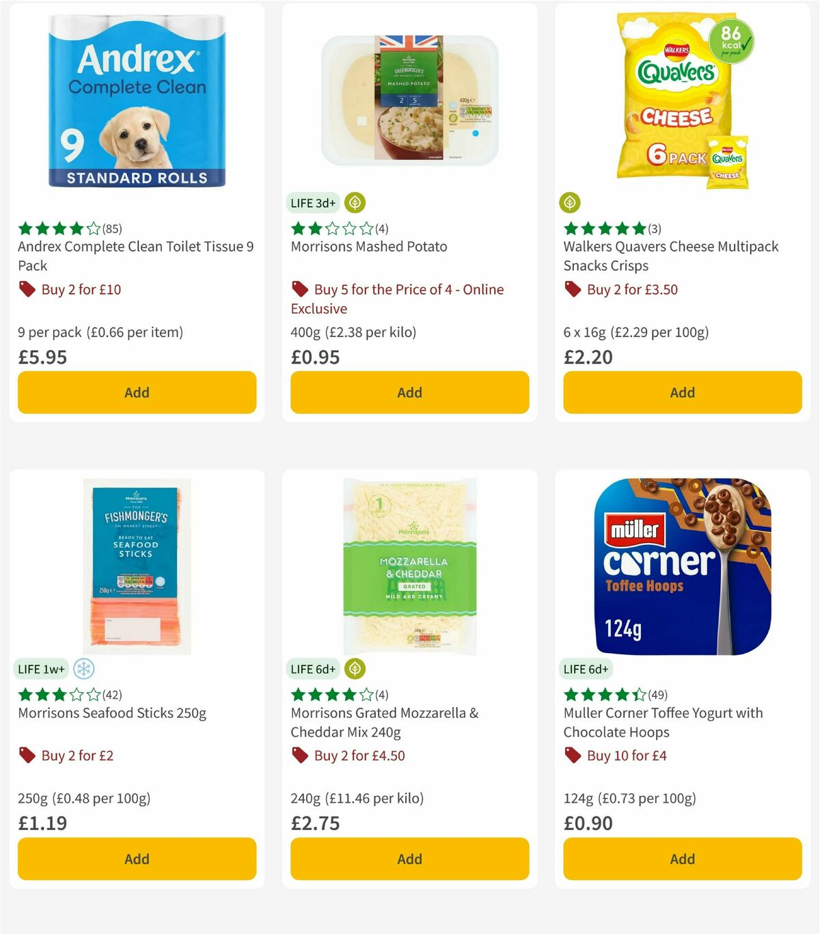
Task: Expand the LIFE 1w+ badge on Seafood Sticks
Action: (40, 669)
